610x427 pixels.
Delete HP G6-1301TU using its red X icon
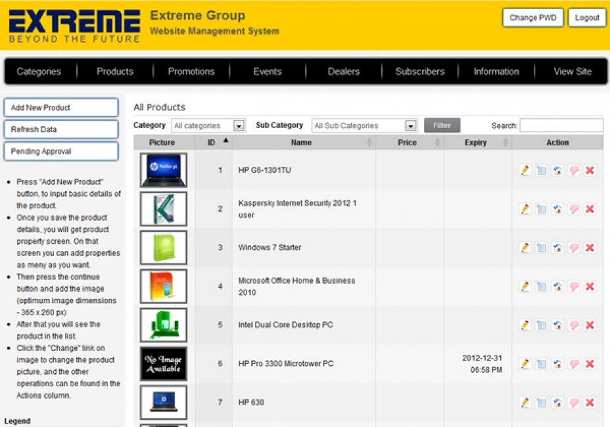click(x=590, y=170)
